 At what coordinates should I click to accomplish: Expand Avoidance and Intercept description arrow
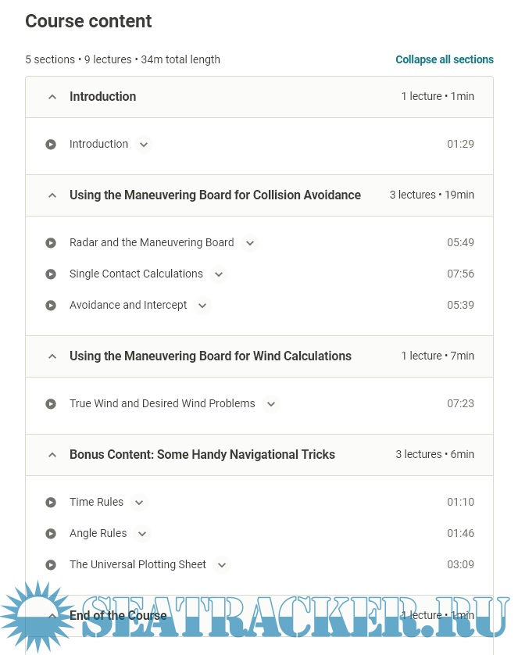pyautogui.click(x=202, y=306)
